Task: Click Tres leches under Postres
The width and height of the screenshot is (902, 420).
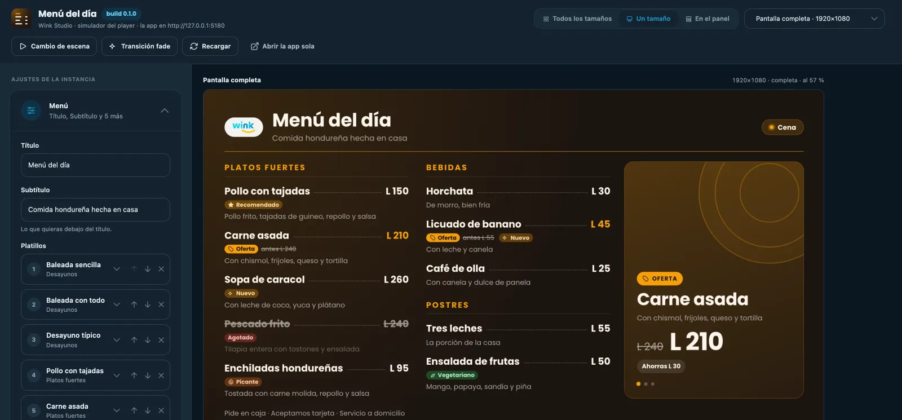Action: [x=454, y=329]
